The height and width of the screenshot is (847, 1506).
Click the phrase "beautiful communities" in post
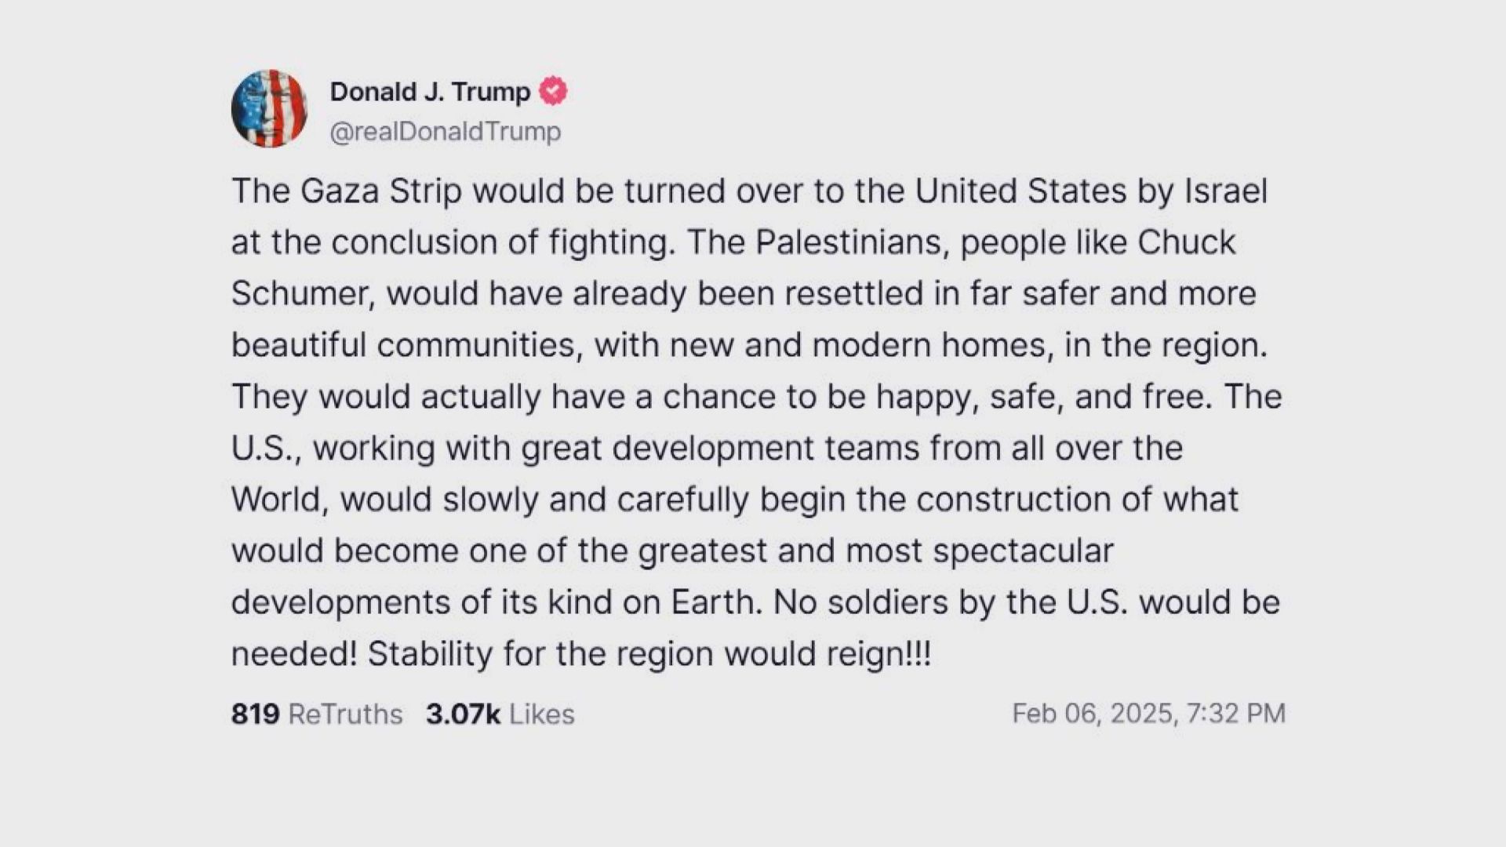(403, 345)
